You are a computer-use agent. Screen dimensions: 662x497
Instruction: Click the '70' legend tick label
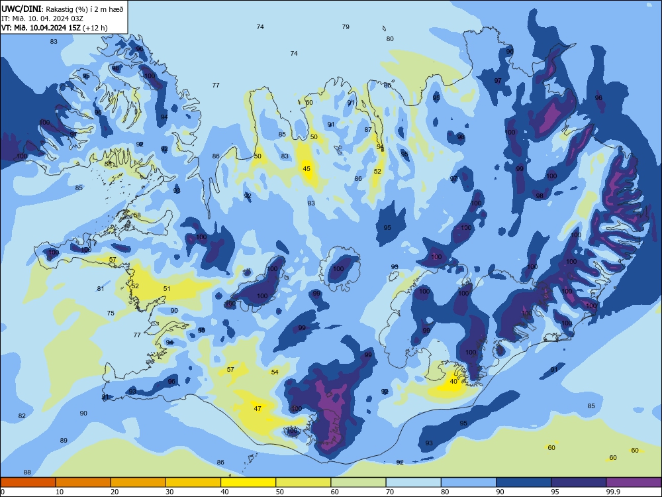(x=390, y=492)
